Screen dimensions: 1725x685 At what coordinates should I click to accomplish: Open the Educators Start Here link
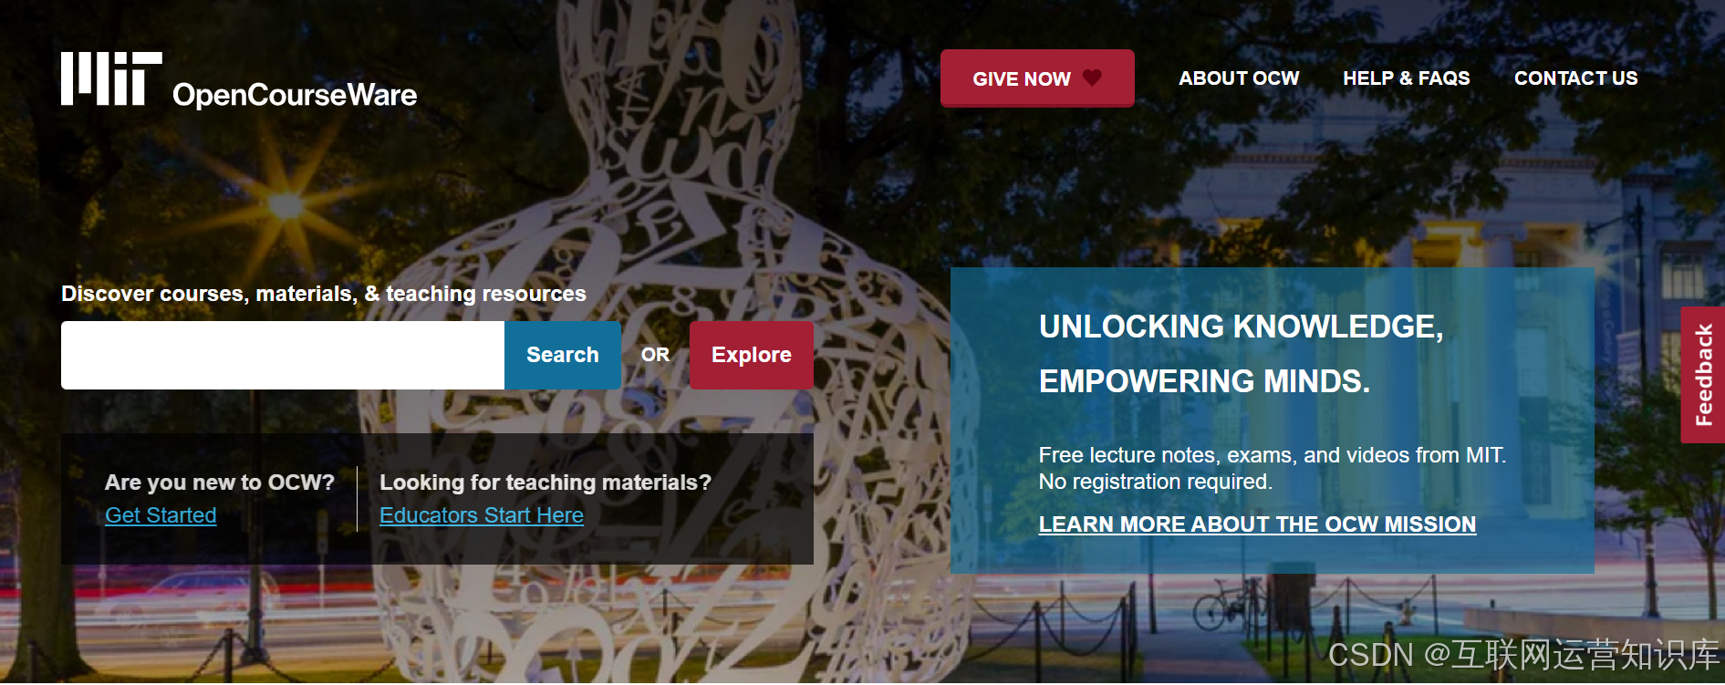(482, 515)
